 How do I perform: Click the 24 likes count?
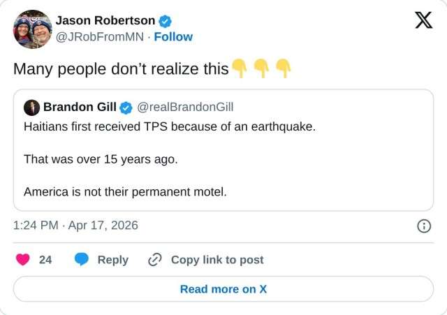[x=45, y=260]
